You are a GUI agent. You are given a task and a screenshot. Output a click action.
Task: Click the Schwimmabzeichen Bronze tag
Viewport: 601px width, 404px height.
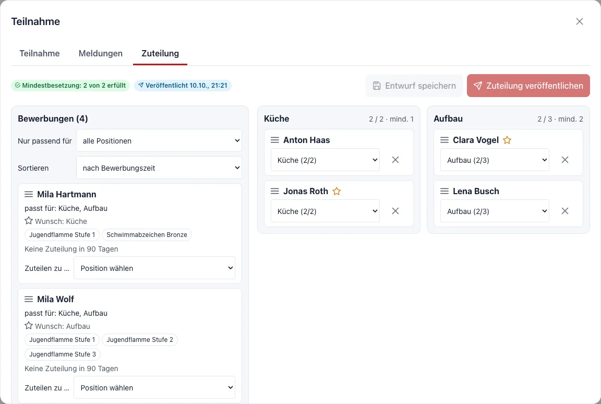[147, 234]
